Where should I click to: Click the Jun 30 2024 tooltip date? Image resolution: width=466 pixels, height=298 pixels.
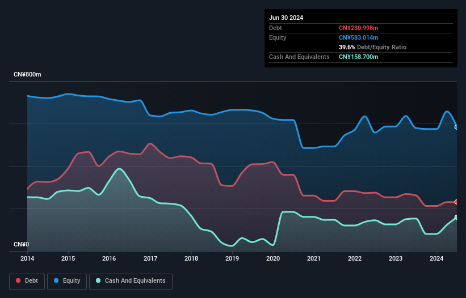(x=286, y=18)
